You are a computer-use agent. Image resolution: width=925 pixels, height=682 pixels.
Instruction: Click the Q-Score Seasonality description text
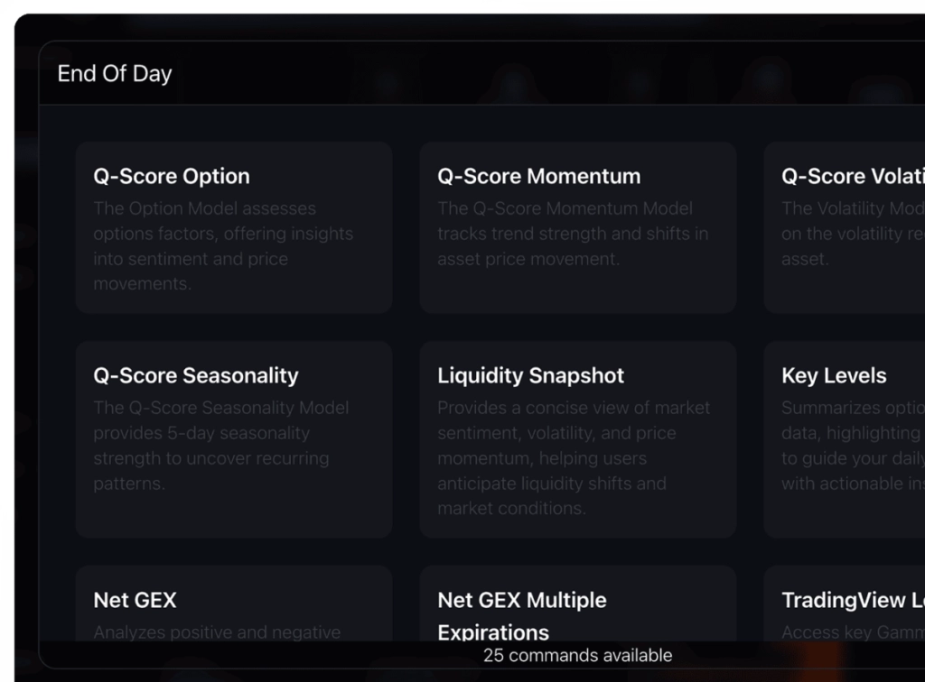pyautogui.click(x=221, y=446)
